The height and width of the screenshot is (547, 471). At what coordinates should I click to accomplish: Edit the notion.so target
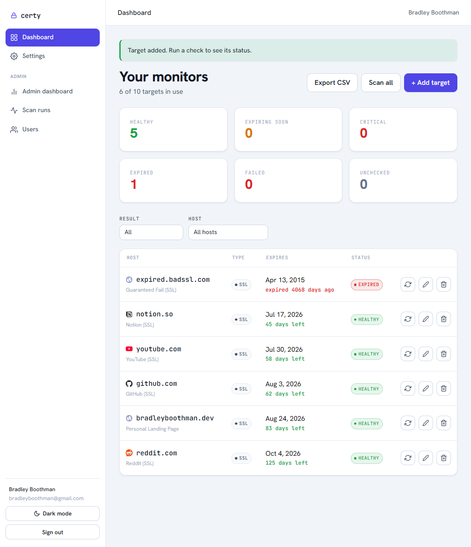coord(426,319)
